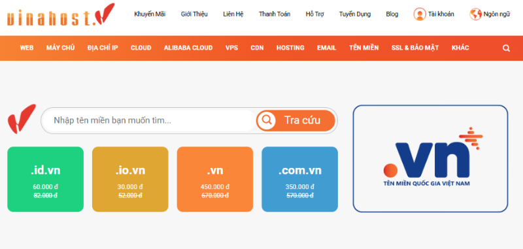Screen dimensions: 523x249
Task: Select the yellow .io.vn domain card
Action: pyautogui.click(x=130, y=179)
